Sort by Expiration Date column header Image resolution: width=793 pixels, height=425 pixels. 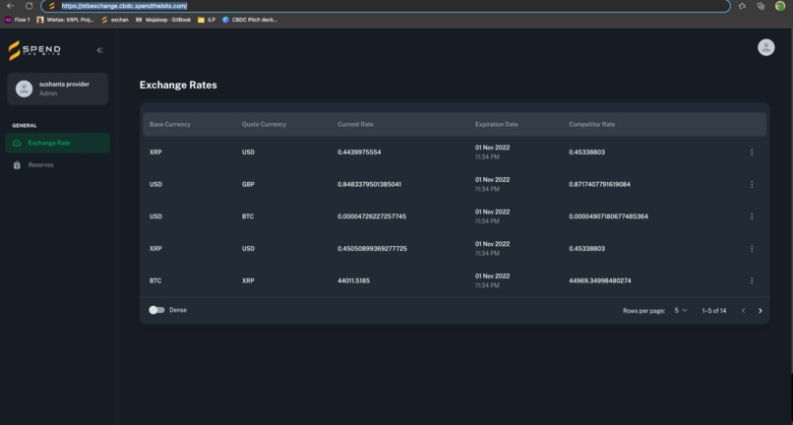click(x=497, y=125)
